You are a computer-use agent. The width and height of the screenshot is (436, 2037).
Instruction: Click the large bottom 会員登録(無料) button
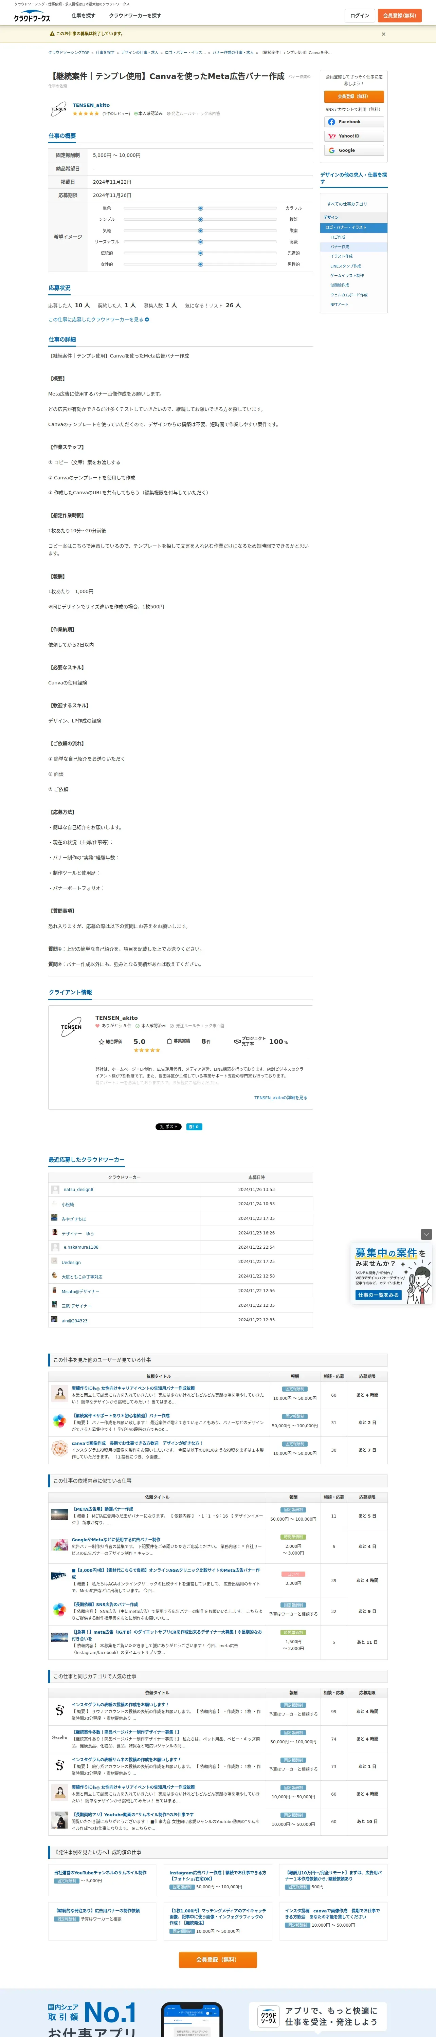pos(218,1960)
